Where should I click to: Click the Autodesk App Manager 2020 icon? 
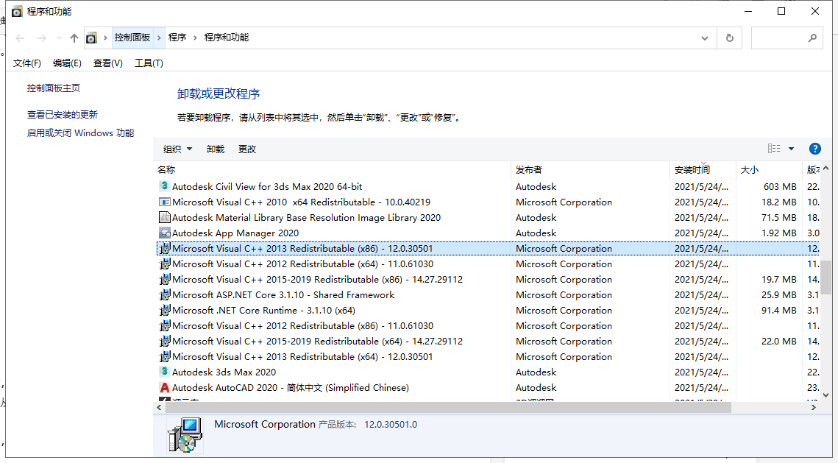click(165, 233)
